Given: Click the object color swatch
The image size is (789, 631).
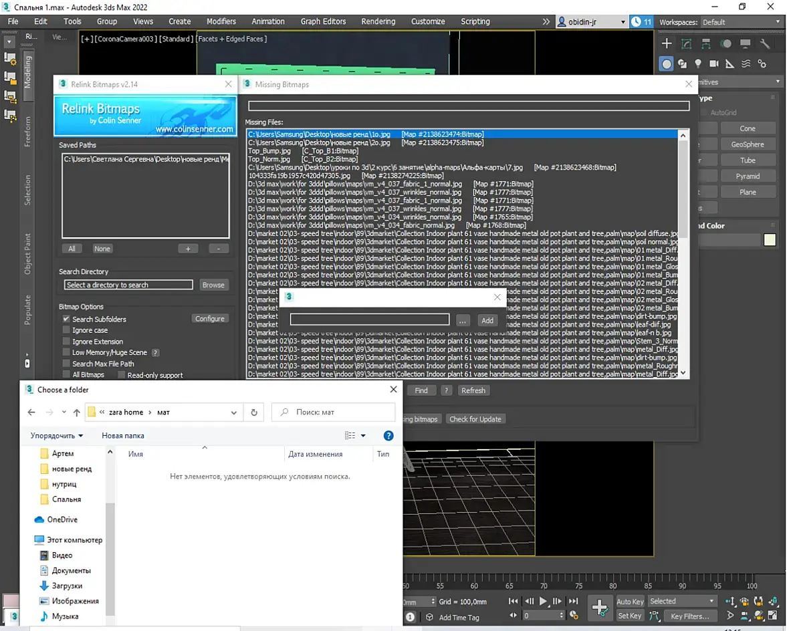Looking at the screenshot, I should [x=770, y=240].
